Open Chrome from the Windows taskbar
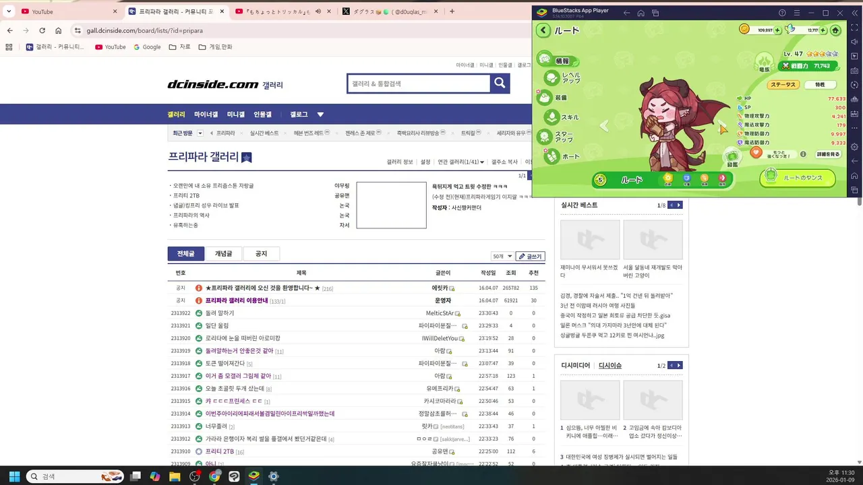This screenshot has width=863, height=485. pos(214,476)
